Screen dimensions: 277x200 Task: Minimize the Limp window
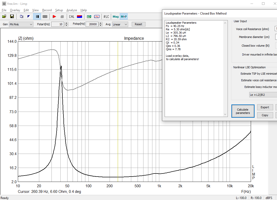pos(252,4)
